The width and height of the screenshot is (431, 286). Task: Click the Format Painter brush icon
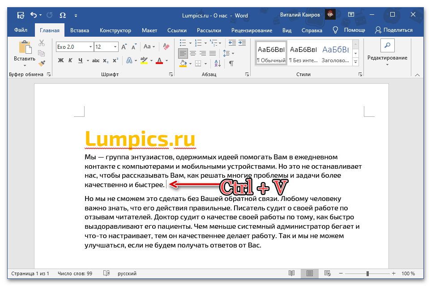[x=42, y=64]
